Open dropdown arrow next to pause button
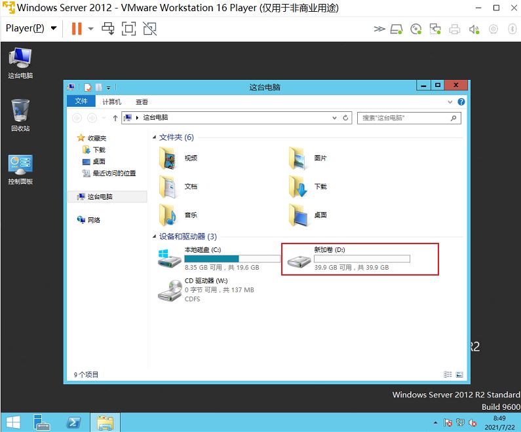The width and height of the screenshot is (521, 432). (90, 29)
